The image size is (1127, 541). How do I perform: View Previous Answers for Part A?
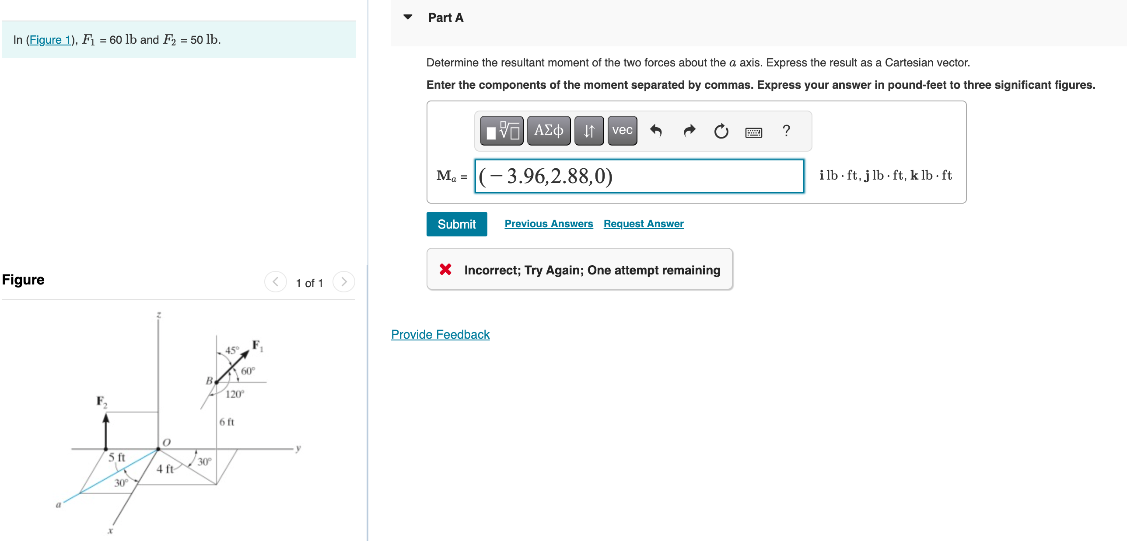(549, 224)
